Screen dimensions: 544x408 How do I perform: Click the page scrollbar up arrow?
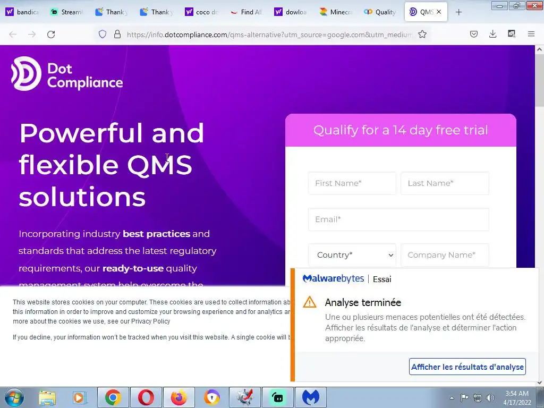[x=540, y=49]
